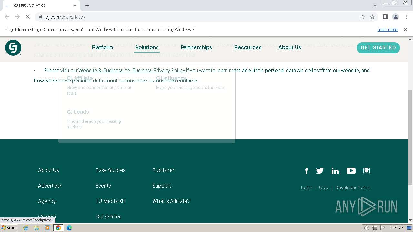The width and height of the screenshot is (413, 232).
Task: View site information padlock icon
Action: click(x=40, y=17)
